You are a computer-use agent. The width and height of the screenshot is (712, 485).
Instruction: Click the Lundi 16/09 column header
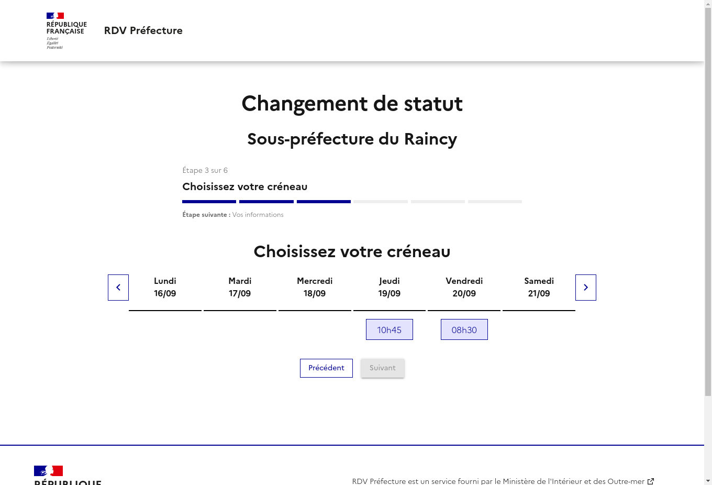[x=165, y=288]
